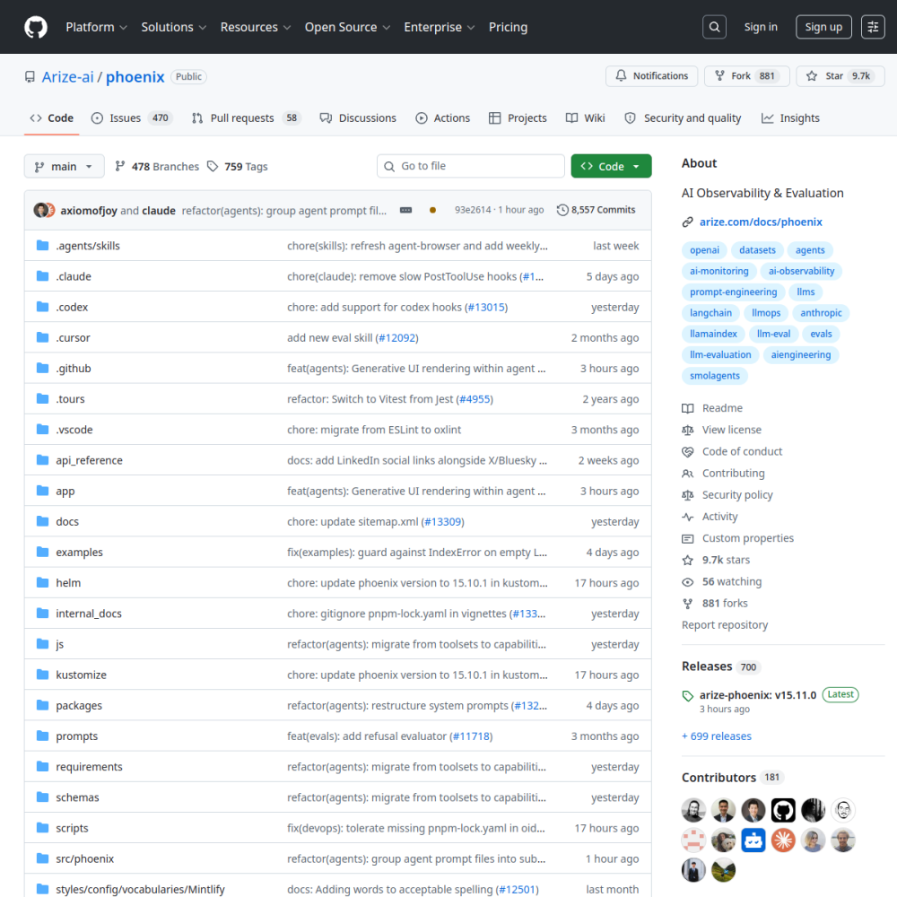Viewport: 897px width, 897px height.
Task: Switch to the Issues tab
Action: pyautogui.click(x=132, y=118)
